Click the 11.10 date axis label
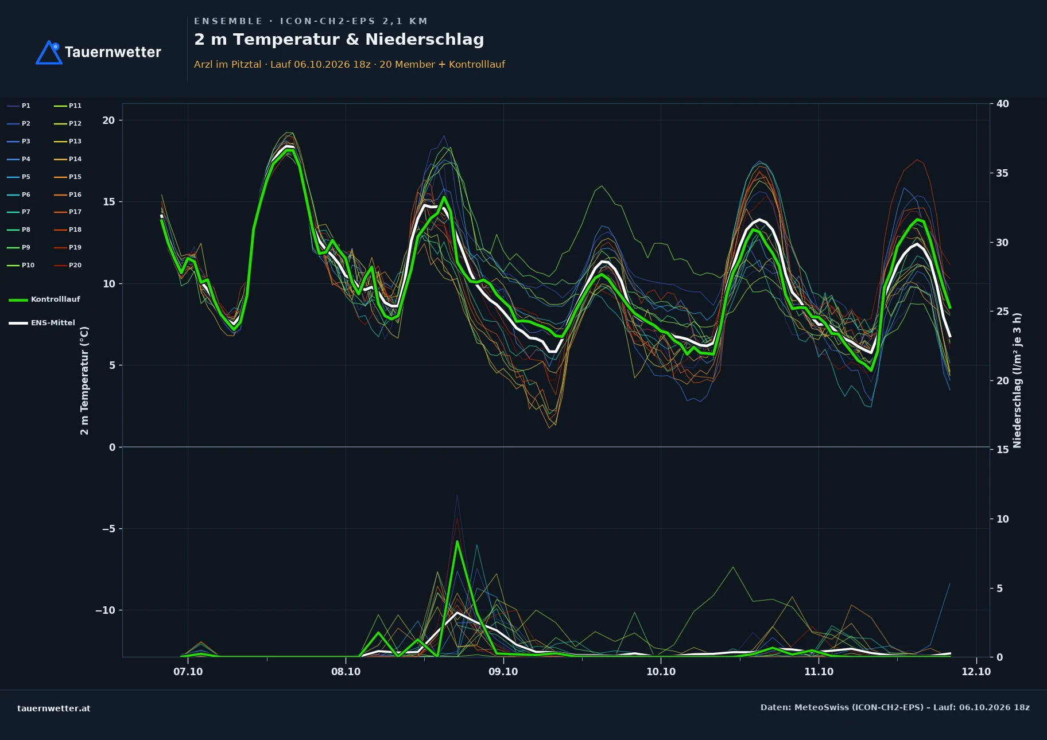Viewport: 1047px width, 740px height. (819, 672)
